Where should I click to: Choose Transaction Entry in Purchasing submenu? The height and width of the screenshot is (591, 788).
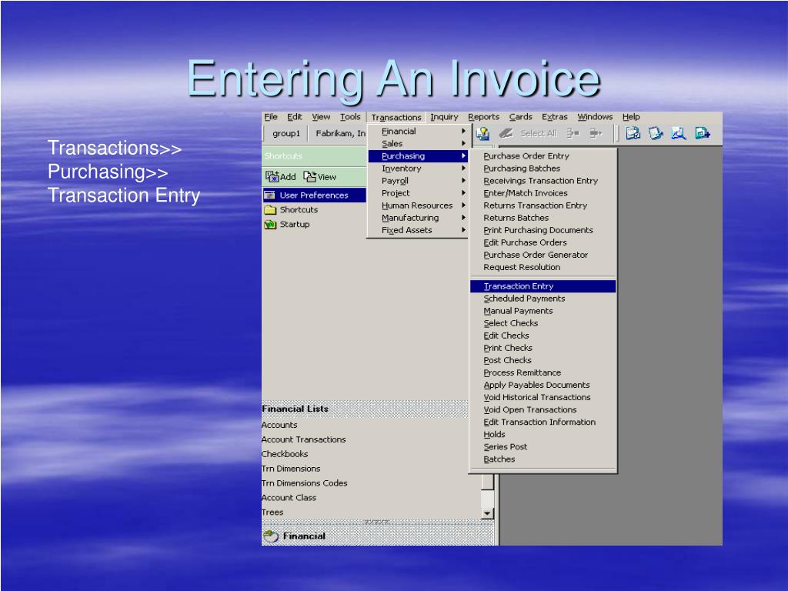pyautogui.click(x=543, y=286)
